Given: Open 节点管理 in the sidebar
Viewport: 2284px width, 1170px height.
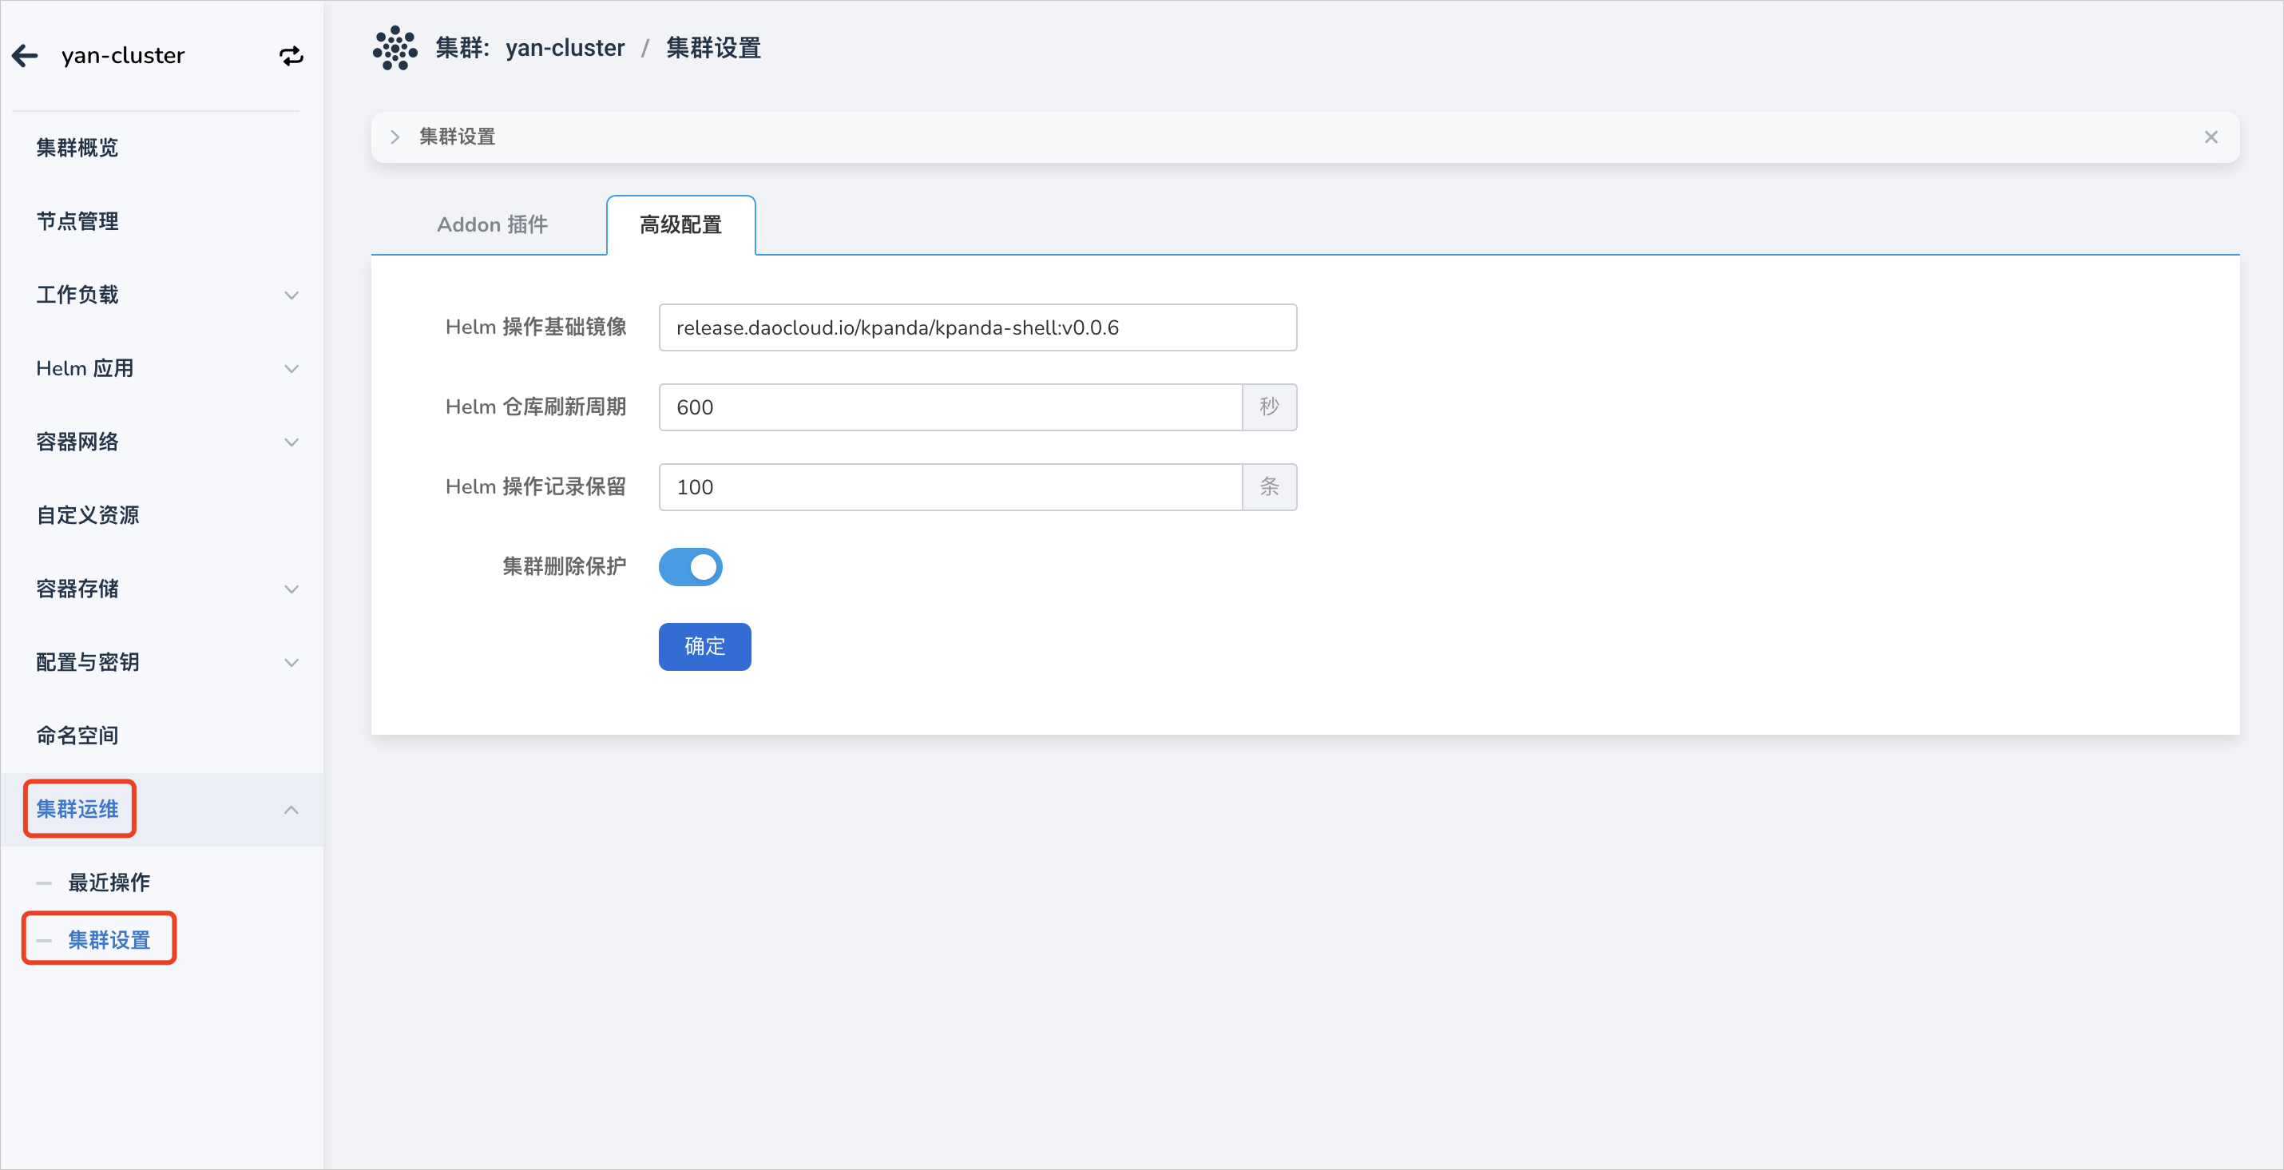Looking at the screenshot, I should (x=77, y=221).
